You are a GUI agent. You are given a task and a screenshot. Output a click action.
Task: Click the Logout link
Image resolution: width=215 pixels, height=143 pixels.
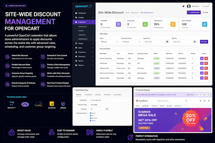206,6
